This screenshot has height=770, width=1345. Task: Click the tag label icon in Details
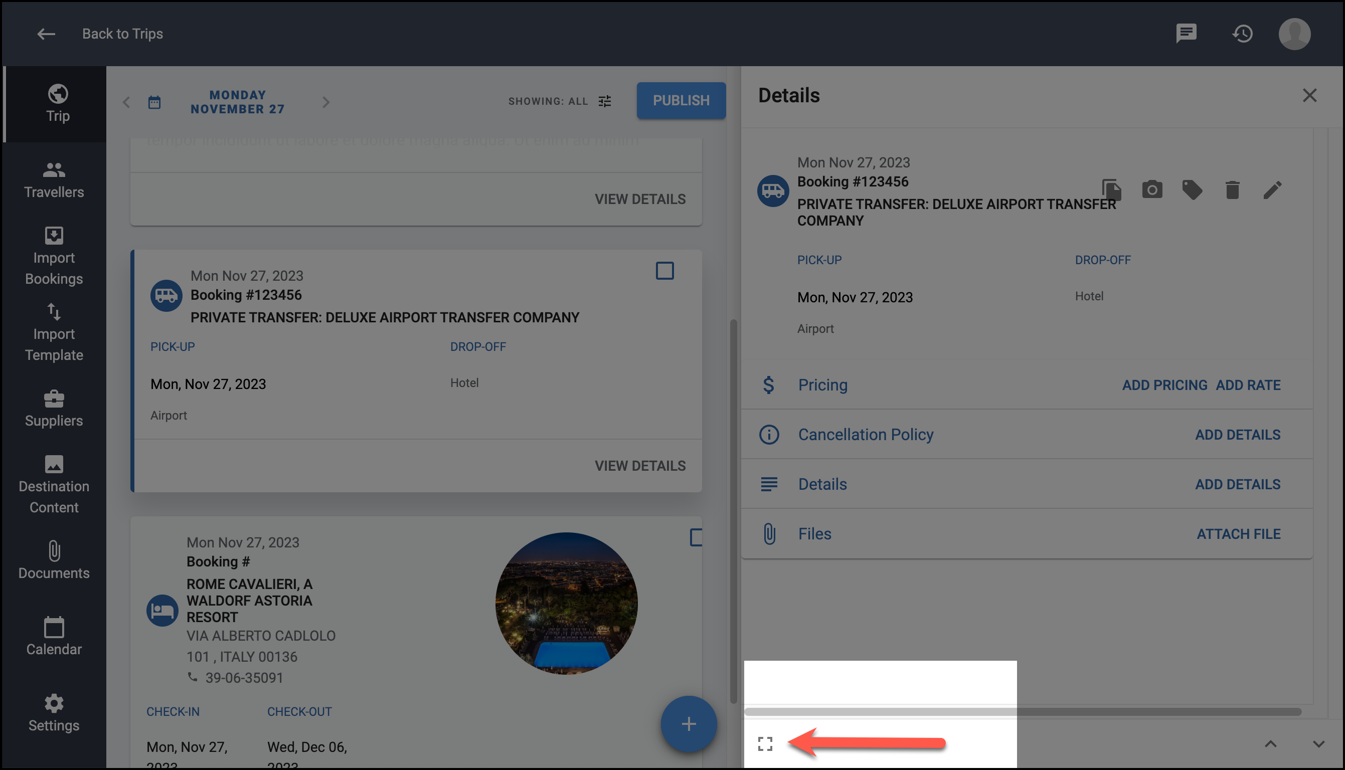[x=1192, y=190]
